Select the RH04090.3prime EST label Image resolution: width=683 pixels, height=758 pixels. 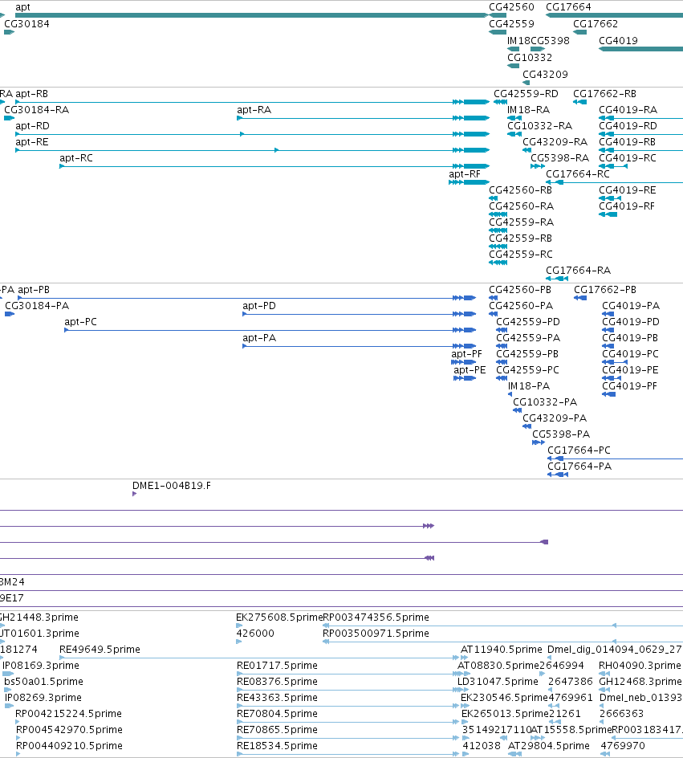pos(640,665)
